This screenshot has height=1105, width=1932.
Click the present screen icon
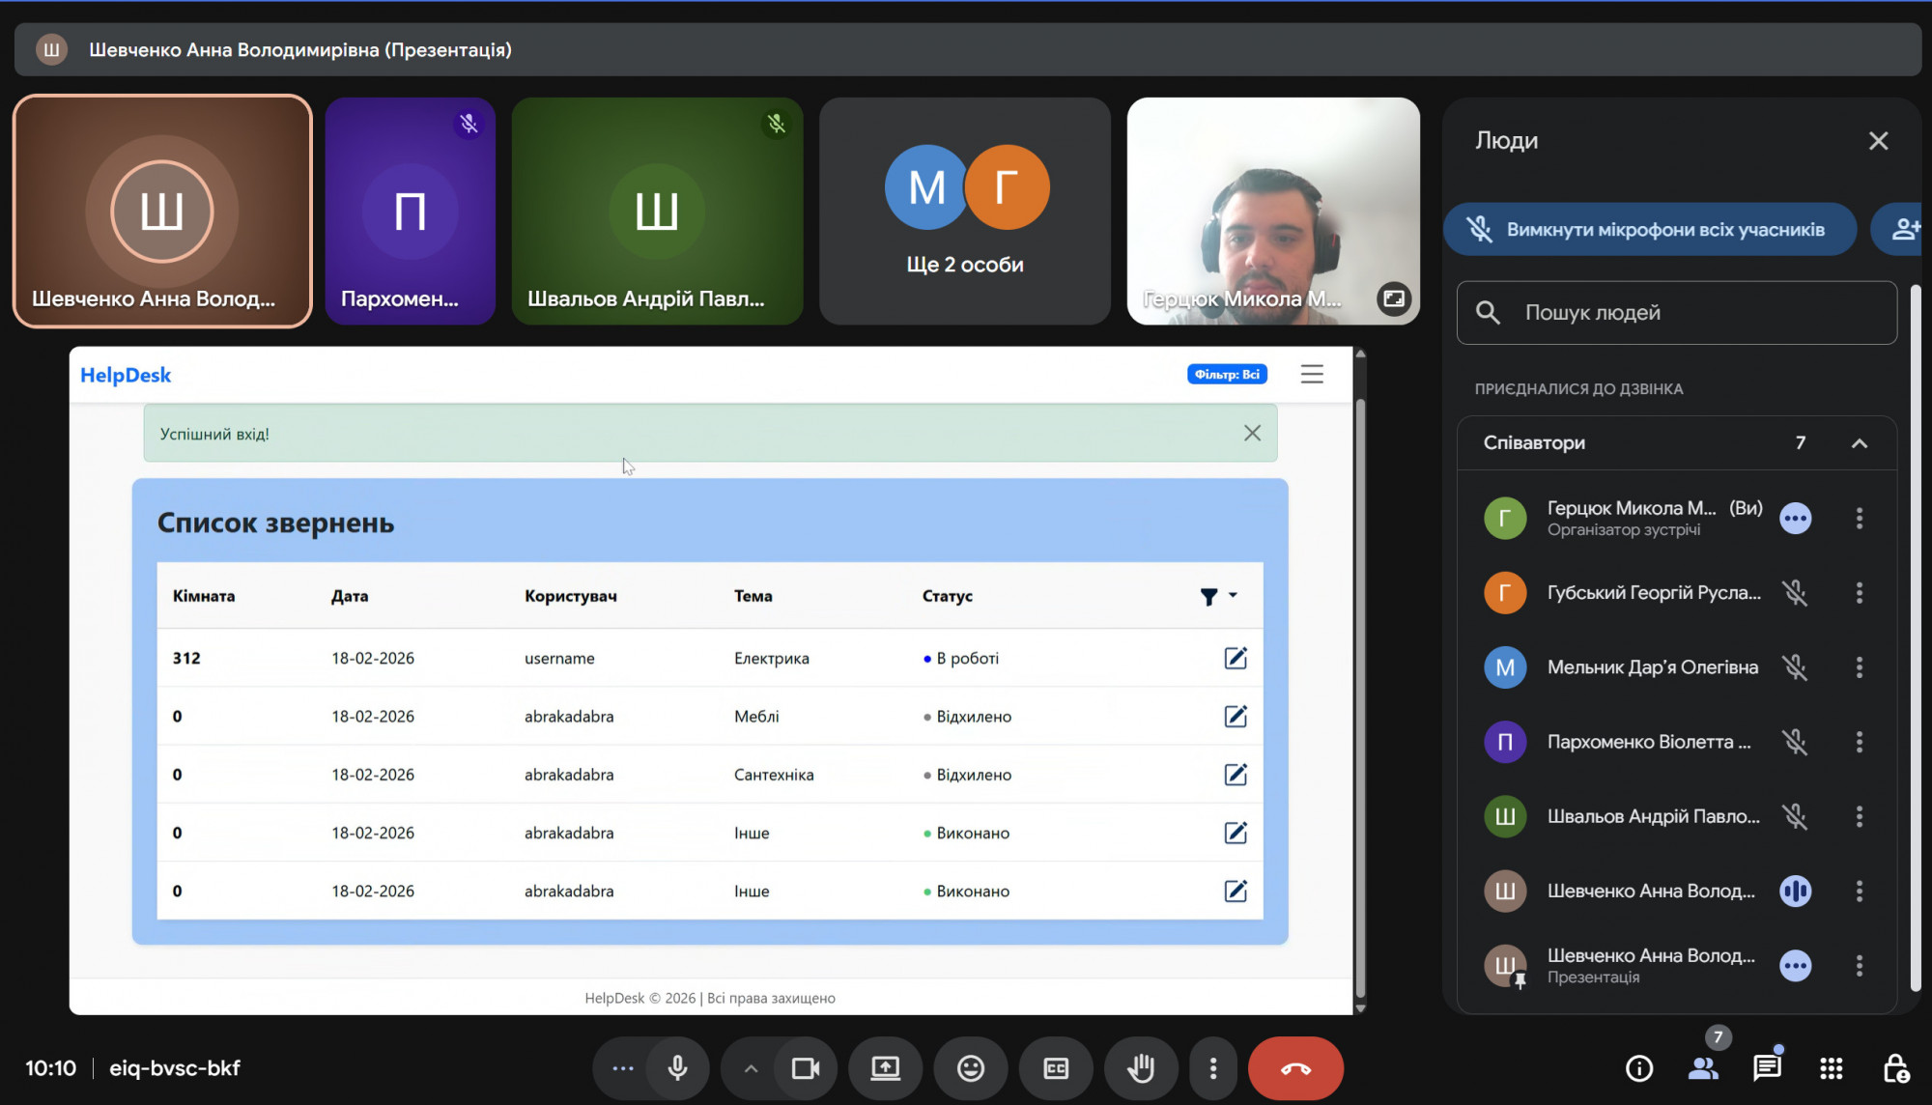885,1068
